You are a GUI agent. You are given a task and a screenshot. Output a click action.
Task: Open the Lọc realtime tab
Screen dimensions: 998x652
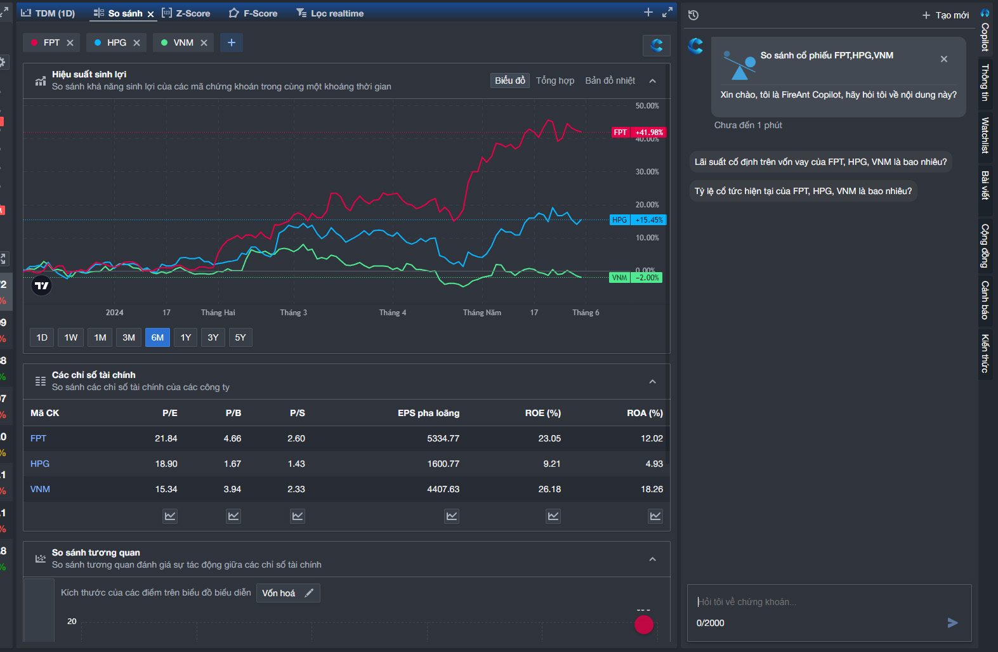(x=330, y=13)
